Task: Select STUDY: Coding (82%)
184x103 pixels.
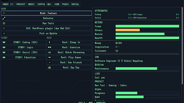Action: tap(24, 42)
